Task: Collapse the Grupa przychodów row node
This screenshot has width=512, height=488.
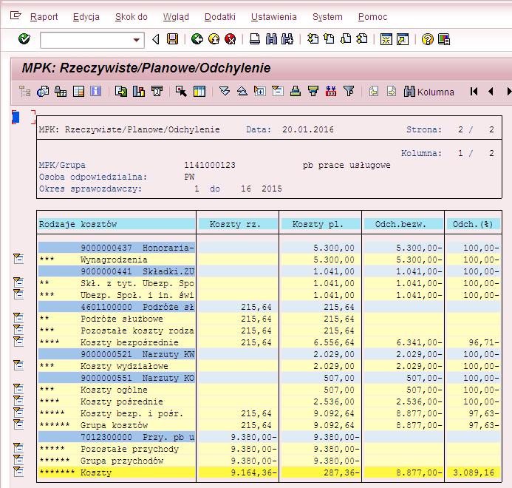Action: pyautogui.click(x=18, y=460)
